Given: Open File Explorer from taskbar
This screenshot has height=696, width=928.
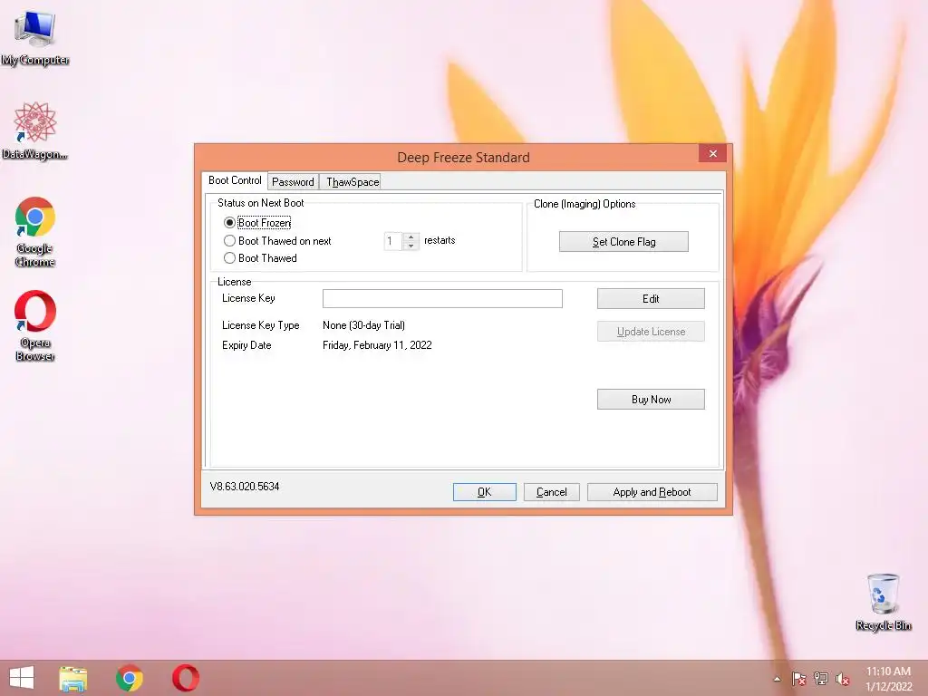Looking at the screenshot, I should 72,678.
